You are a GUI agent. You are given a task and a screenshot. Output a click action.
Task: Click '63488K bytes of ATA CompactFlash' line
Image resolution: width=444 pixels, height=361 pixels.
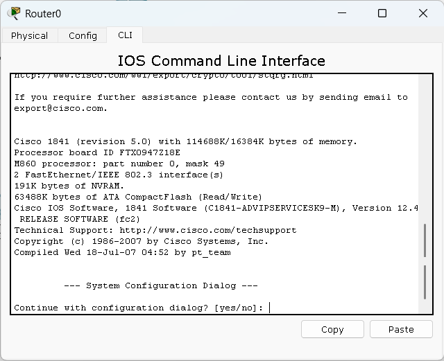[138, 197]
